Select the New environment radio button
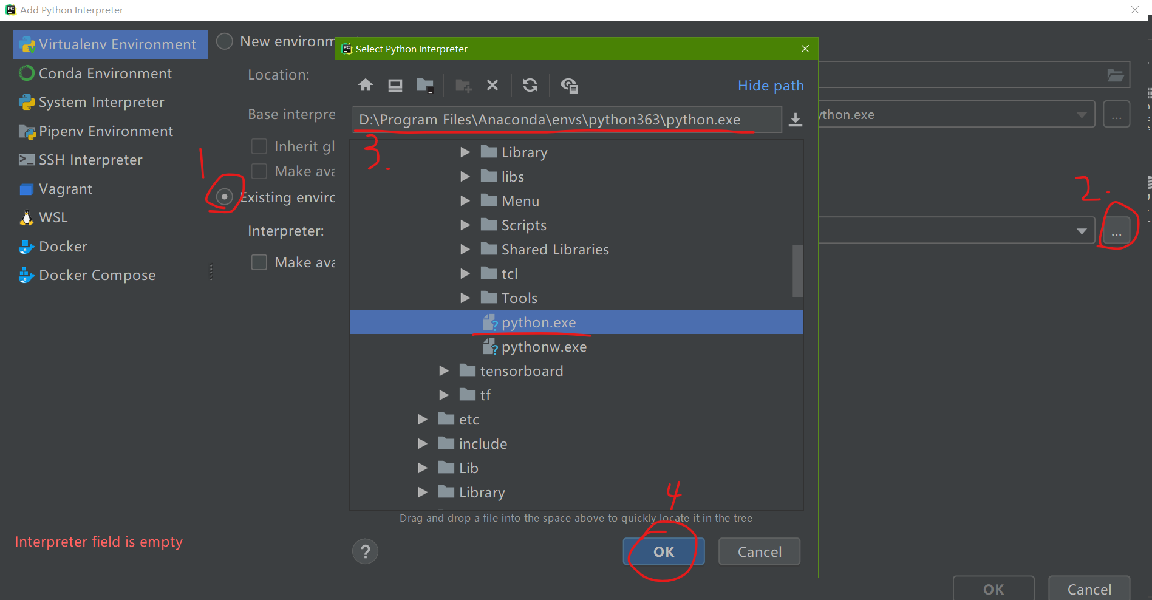Viewport: 1152px width, 600px height. (225, 41)
